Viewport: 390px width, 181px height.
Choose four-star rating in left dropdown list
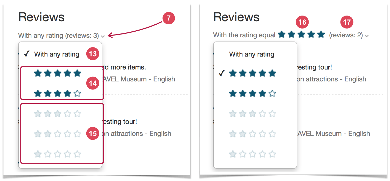click(58, 94)
